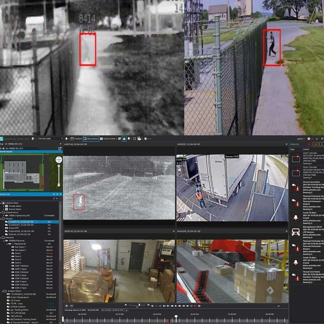Click the red alarm count badge 11
This screenshot has height=324, width=324.
[x=309, y=144]
